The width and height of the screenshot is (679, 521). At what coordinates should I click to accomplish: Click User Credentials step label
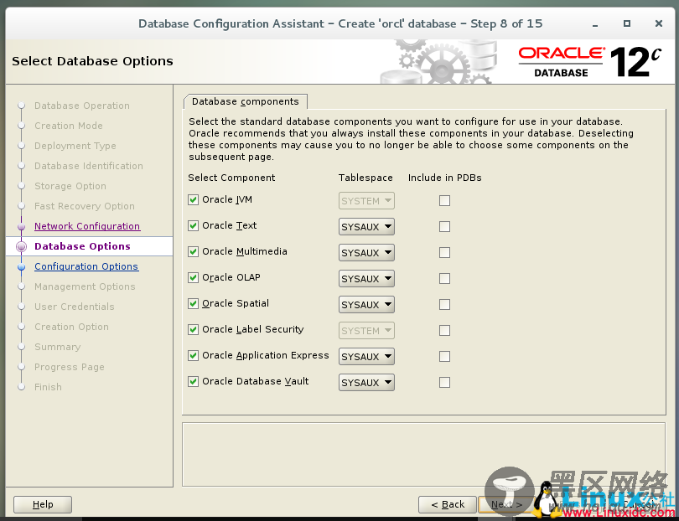pos(75,307)
